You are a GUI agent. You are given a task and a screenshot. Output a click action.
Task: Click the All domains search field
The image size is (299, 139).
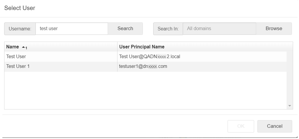coord(219,29)
